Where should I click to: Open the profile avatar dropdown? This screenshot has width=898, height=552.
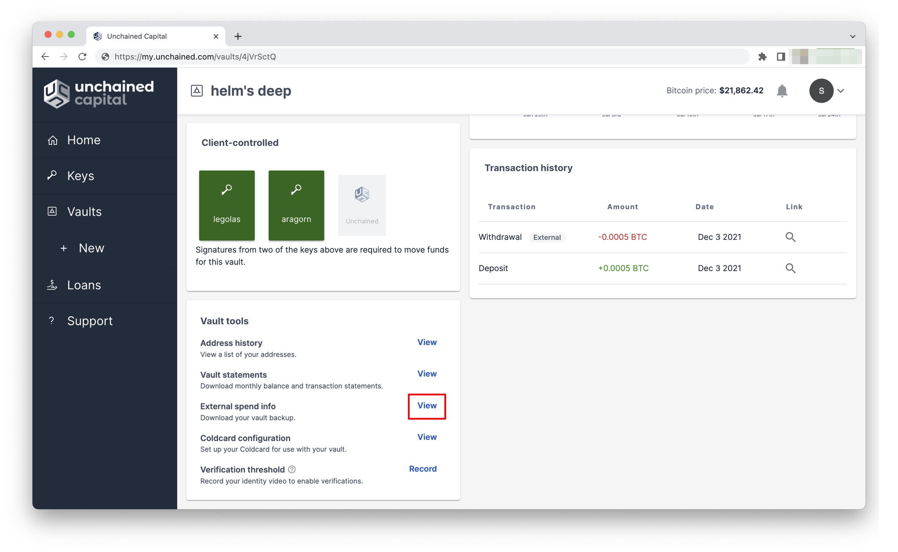(821, 91)
